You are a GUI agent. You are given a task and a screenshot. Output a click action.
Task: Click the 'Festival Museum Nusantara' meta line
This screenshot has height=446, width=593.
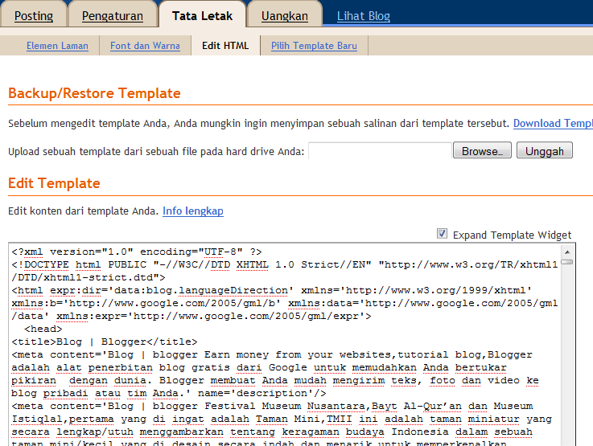(x=272, y=406)
